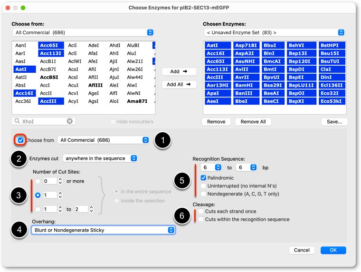Click the magnifier icon in the search box
Image resolution: width=361 pixels, height=272 pixels.
17,121
